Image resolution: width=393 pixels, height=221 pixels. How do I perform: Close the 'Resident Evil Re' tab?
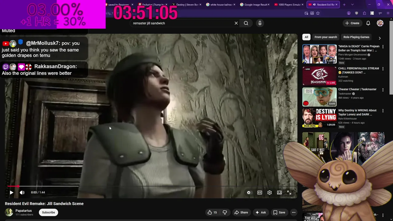pyautogui.click(x=337, y=5)
